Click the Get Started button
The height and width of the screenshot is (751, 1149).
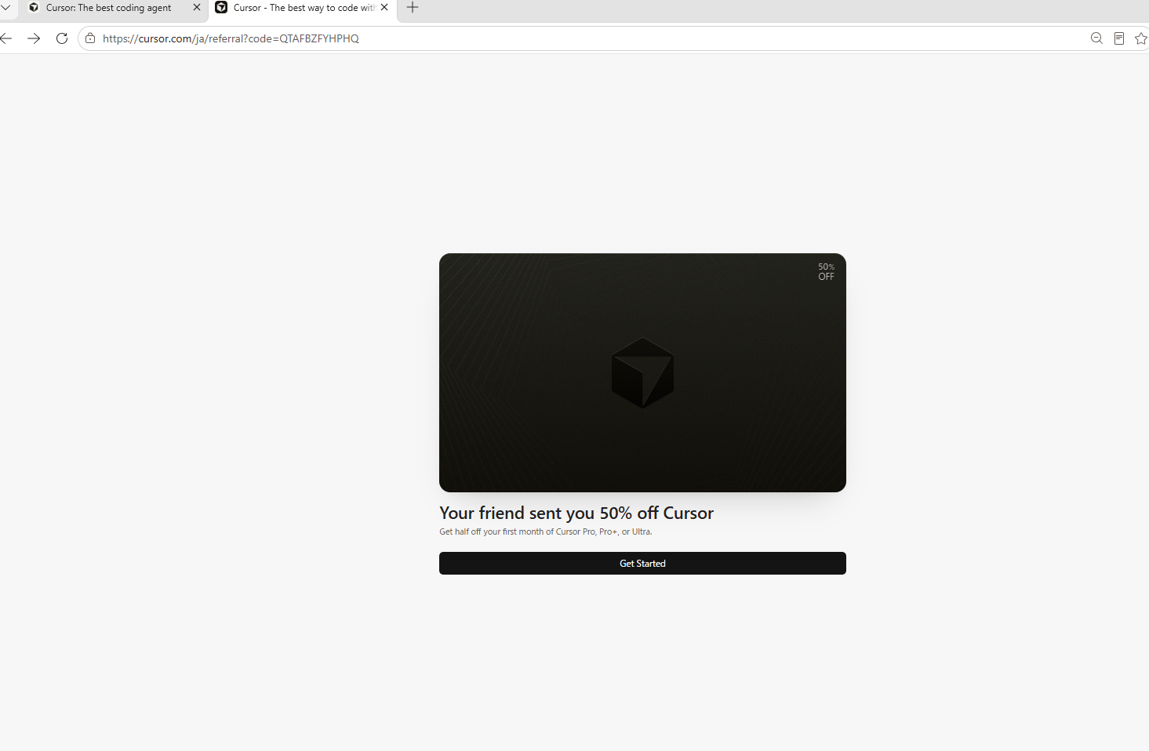tap(642, 563)
